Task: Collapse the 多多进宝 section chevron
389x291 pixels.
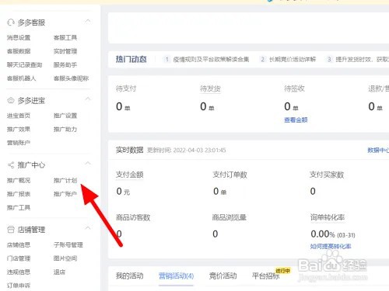Action: pyautogui.click(x=88, y=99)
